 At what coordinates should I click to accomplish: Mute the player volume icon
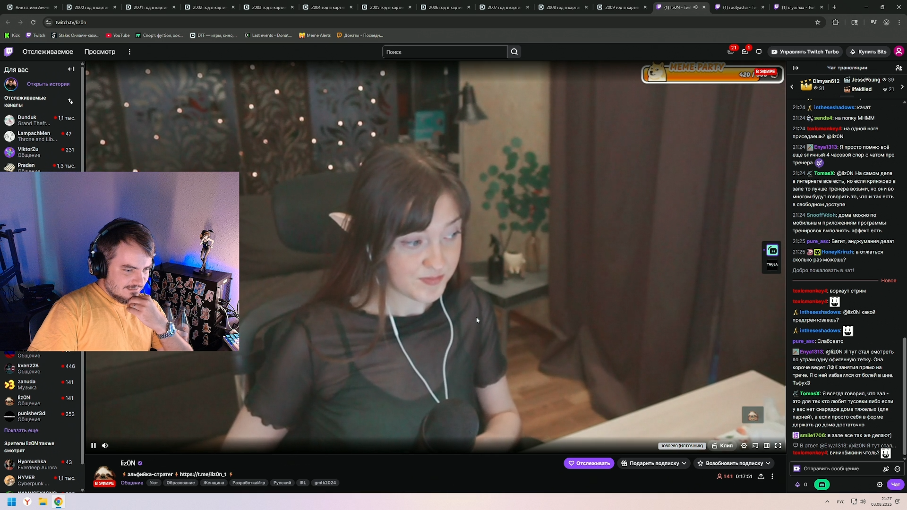[x=105, y=445]
